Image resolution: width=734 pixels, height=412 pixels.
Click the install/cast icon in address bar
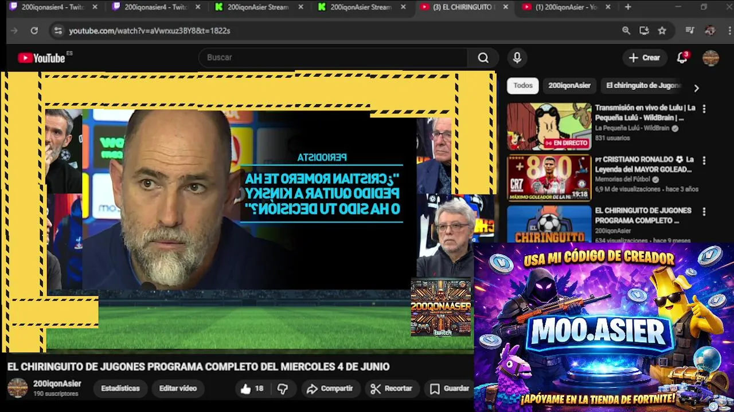pos(644,30)
